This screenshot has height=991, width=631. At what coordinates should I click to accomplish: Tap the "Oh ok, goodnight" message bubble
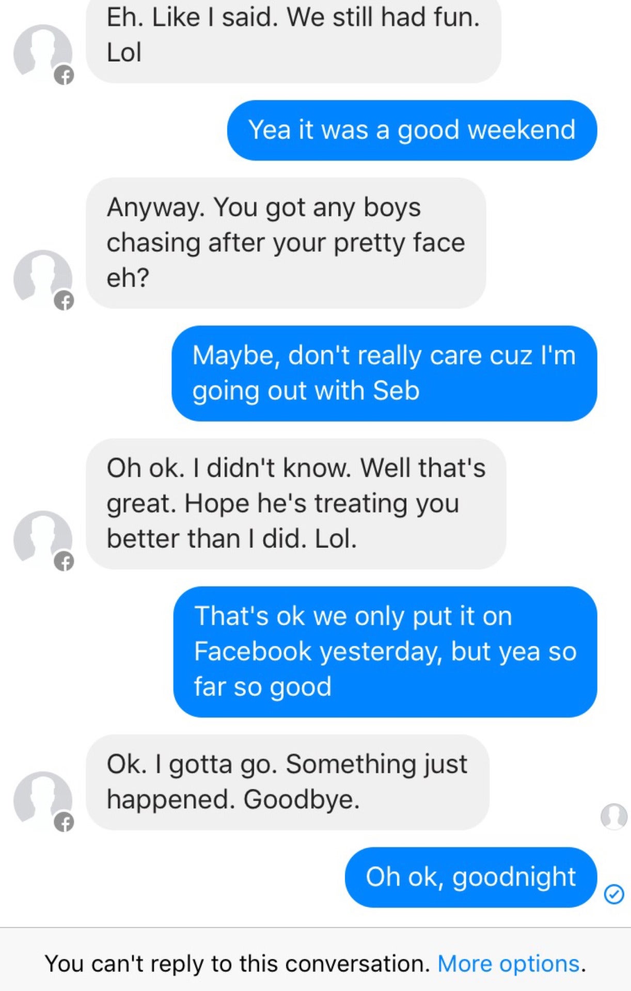click(470, 877)
